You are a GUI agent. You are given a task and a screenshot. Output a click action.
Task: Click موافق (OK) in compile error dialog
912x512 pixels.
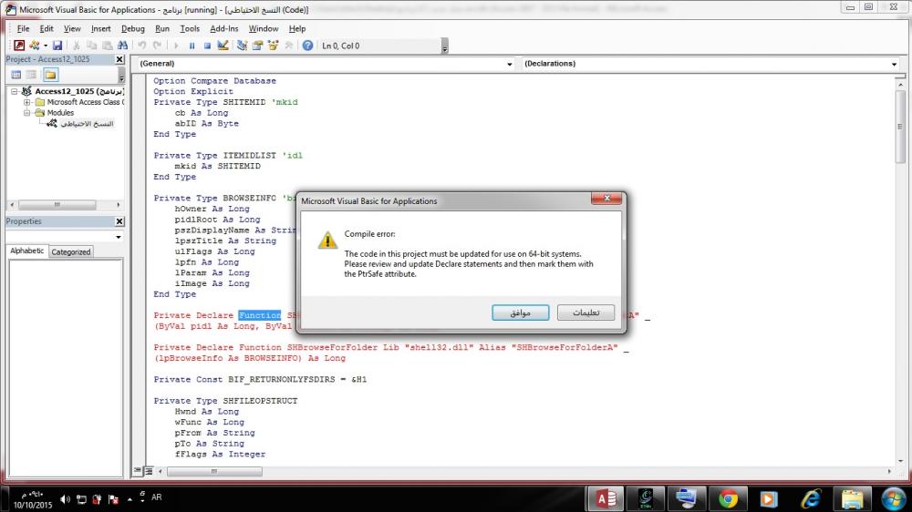tap(520, 312)
